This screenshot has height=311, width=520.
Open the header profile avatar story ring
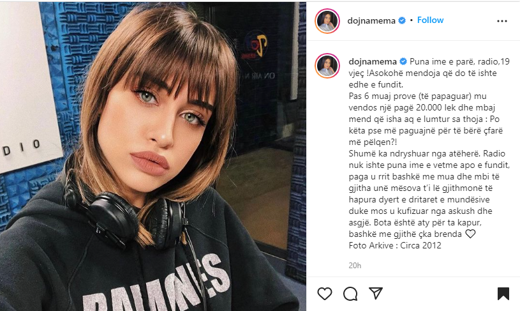327,21
